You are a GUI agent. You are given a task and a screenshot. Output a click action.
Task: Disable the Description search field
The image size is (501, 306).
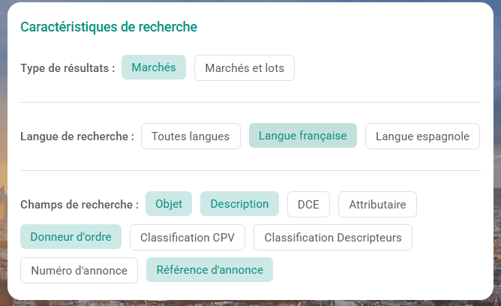pos(239,204)
